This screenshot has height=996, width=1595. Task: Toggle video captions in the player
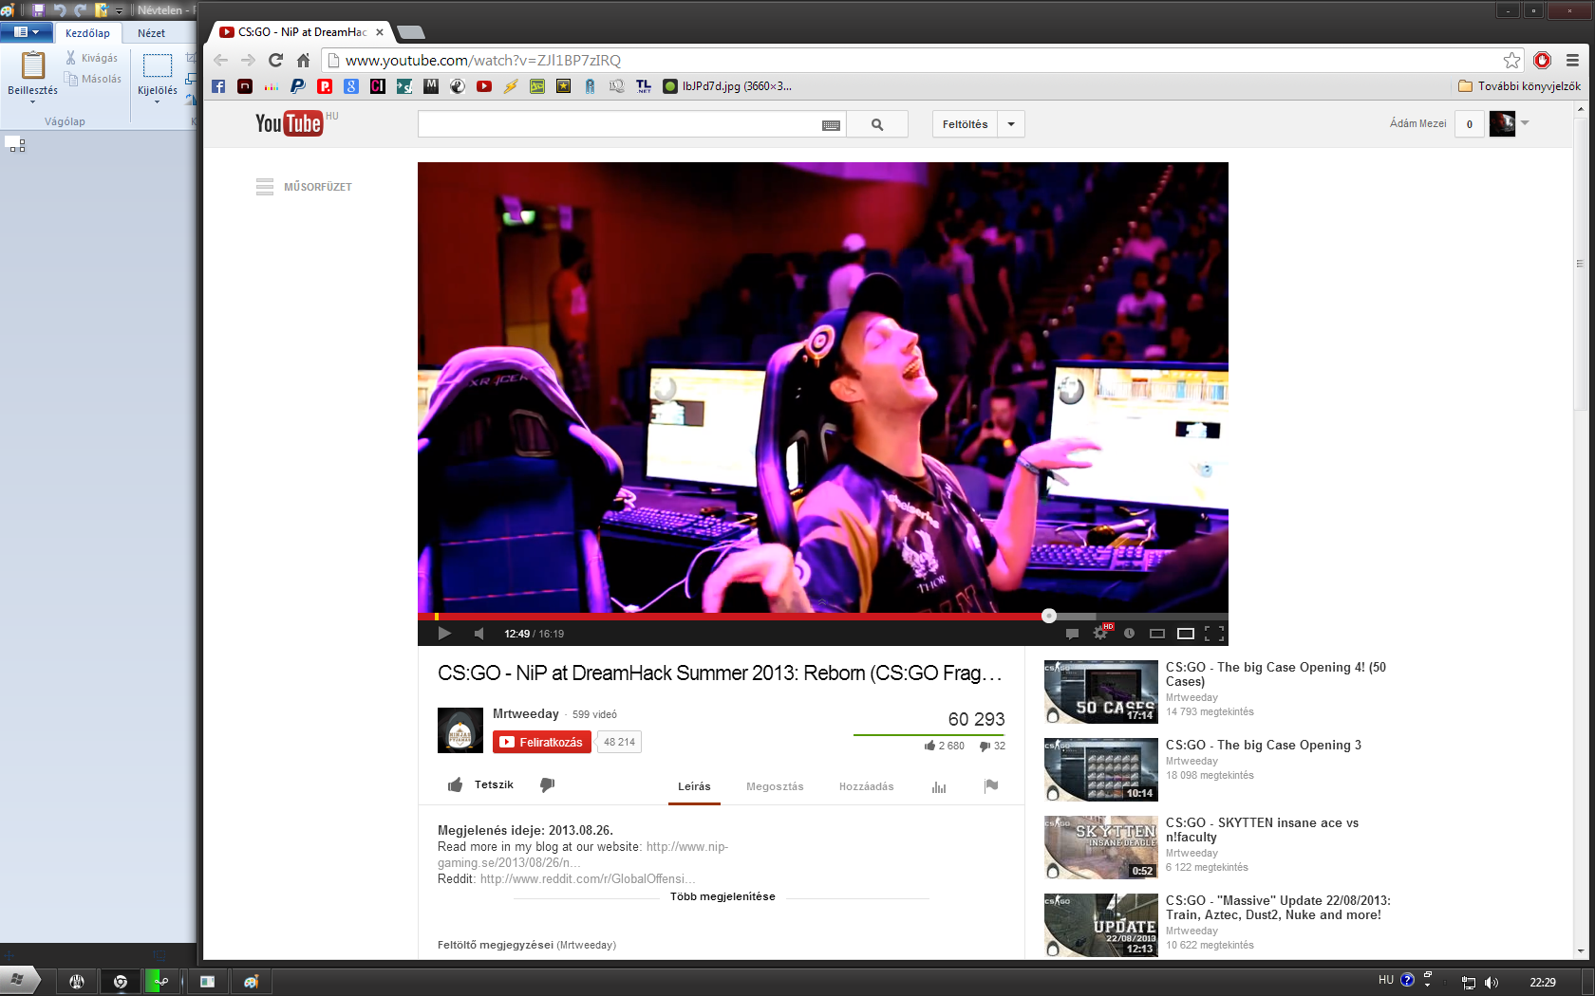(x=1072, y=634)
